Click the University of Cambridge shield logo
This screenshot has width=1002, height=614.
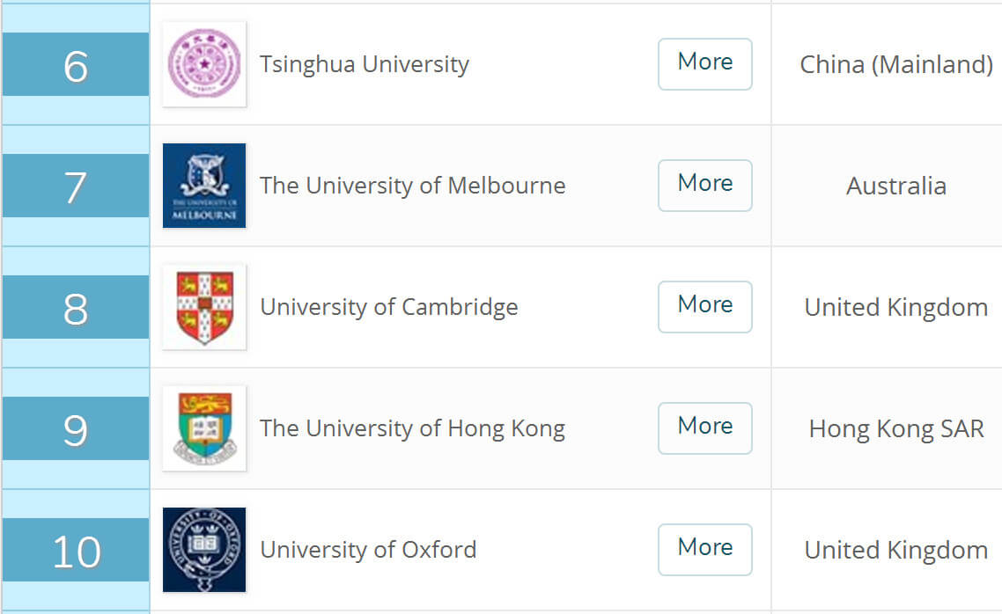tap(204, 307)
